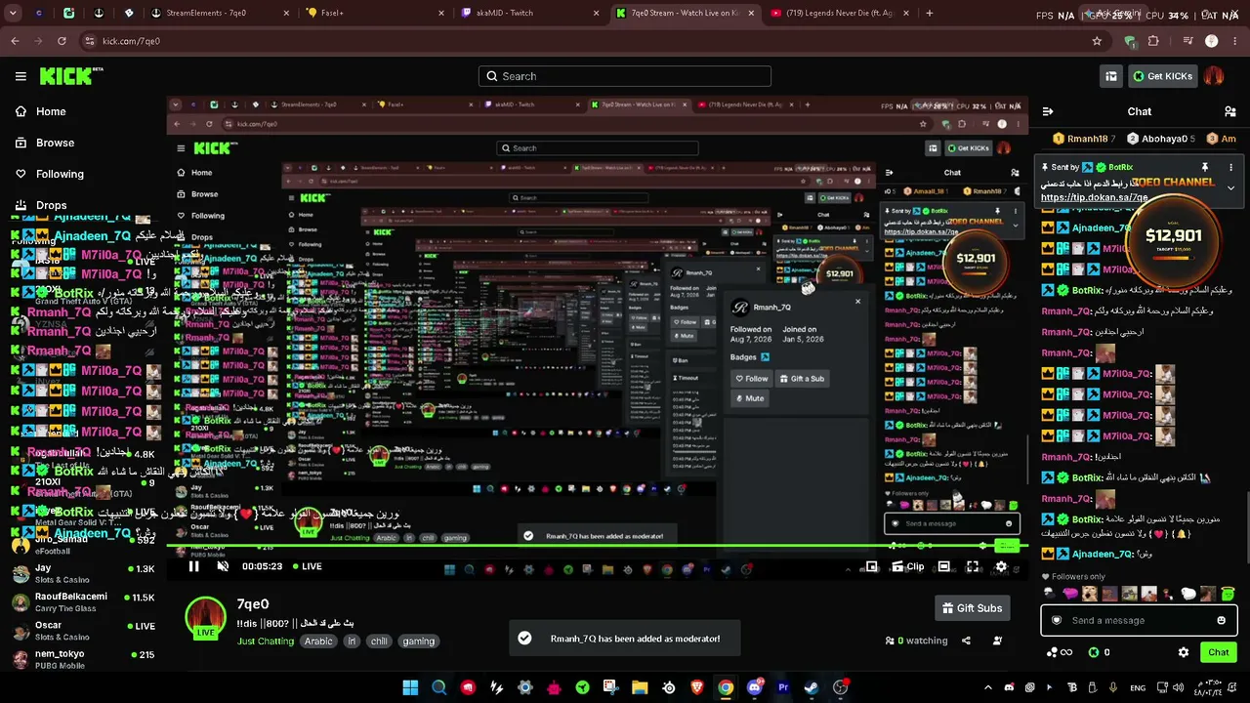Toggle picture-in-picture mode

[872, 566]
